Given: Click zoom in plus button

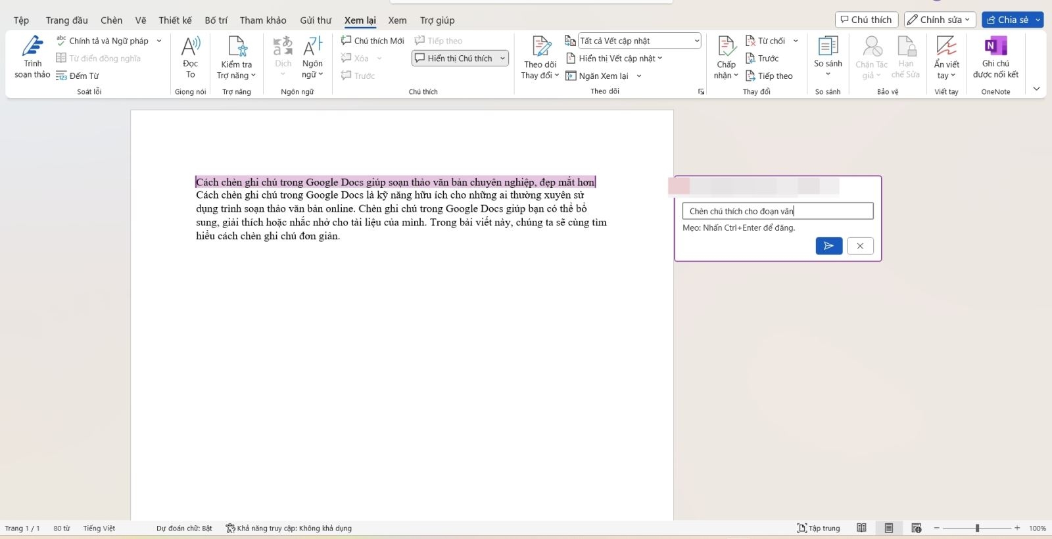Looking at the screenshot, I should (x=1017, y=528).
